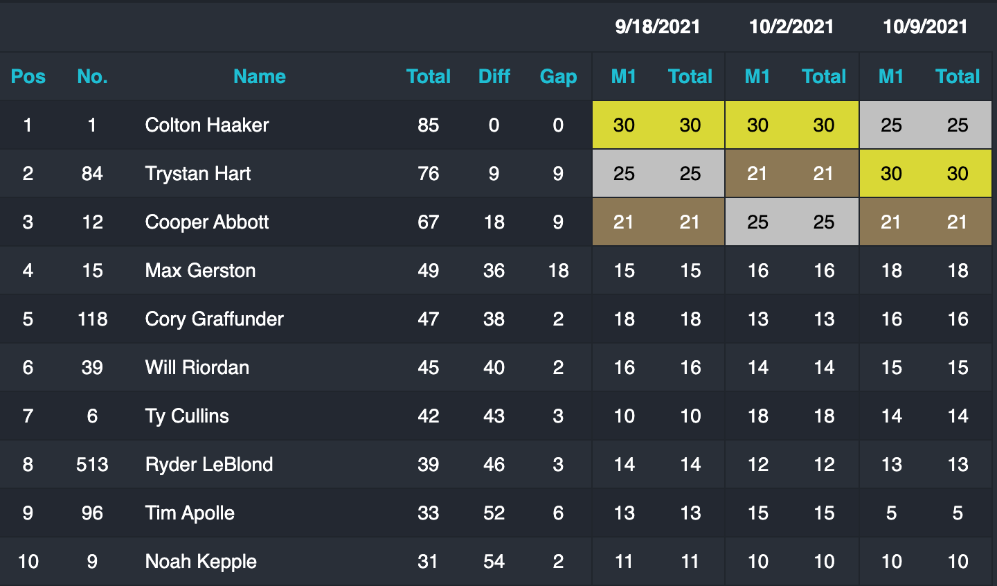Click Cory Graffunder's name
997x586 pixels.
(x=214, y=319)
